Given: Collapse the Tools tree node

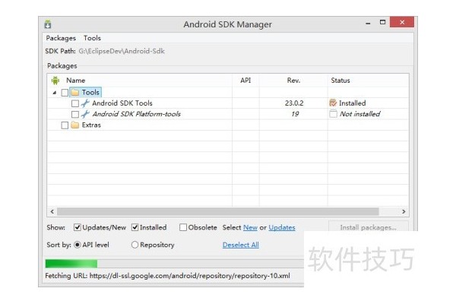Looking at the screenshot, I should point(55,93).
